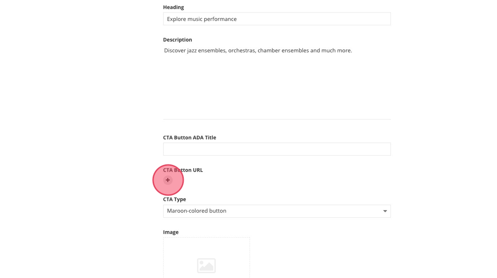Place cursor after 'Explore music performance' text
Screen dimensions: 497x278
237,19
